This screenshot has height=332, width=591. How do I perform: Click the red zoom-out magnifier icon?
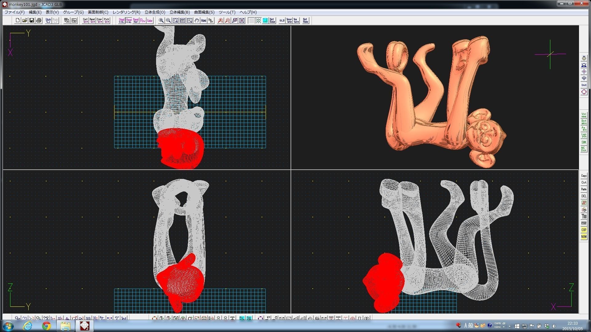[x=227, y=21]
